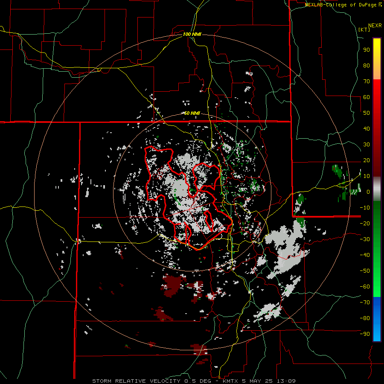Click the 5 MAY 25 date text
Image resolution: width=384 pixels, height=384 pixels.
(258, 381)
